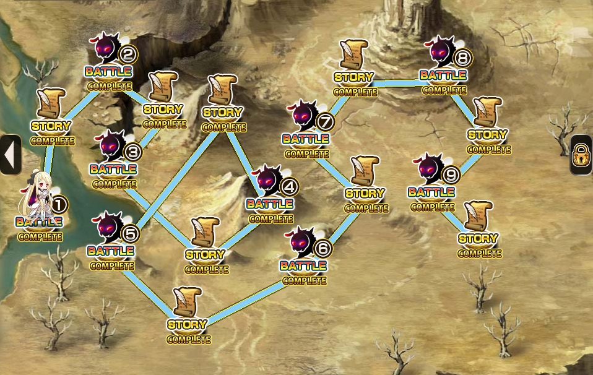Image resolution: width=593 pixels, height=375 pixels.
Task: Open Battle 3 stage node
Action: point(115,160)
